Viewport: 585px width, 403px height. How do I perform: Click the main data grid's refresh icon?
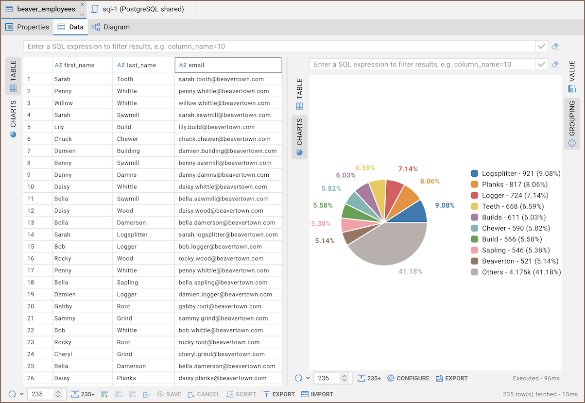(12, 394)
